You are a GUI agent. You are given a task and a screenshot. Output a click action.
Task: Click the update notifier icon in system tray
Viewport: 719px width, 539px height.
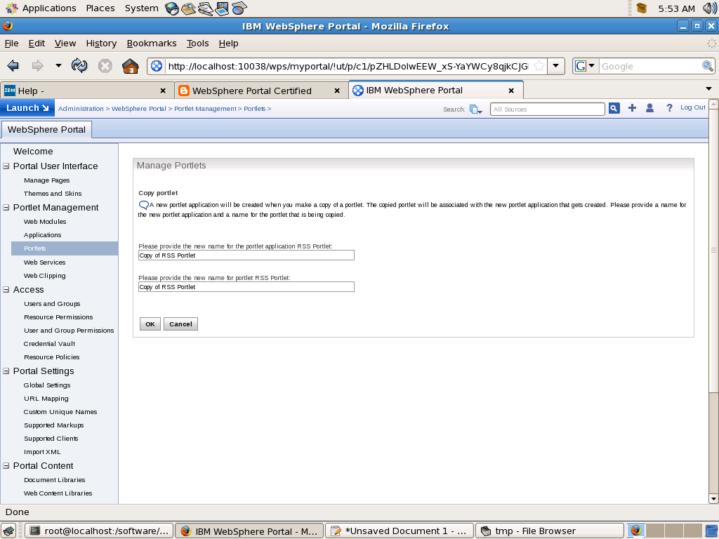tap(642, 8)
